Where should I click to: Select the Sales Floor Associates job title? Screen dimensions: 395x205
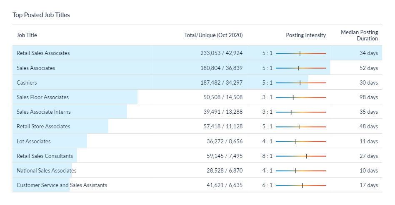(42, 97)
